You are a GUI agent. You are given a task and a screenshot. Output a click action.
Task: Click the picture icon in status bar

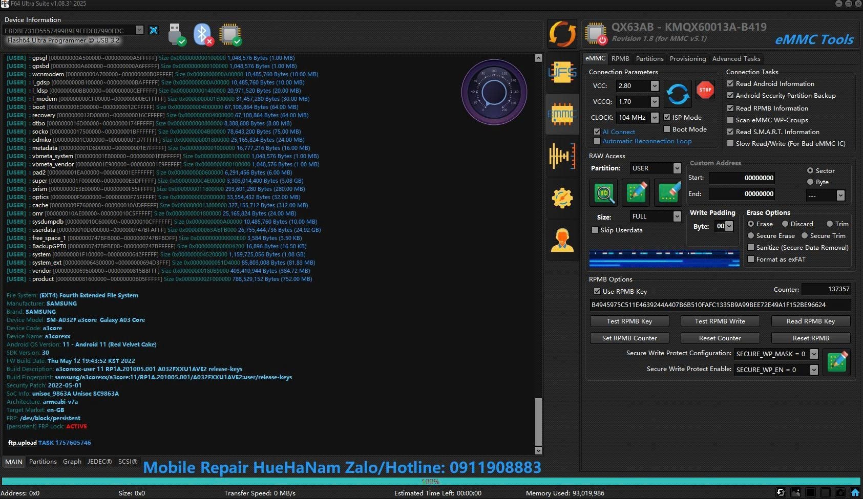(x=795, y=492)
